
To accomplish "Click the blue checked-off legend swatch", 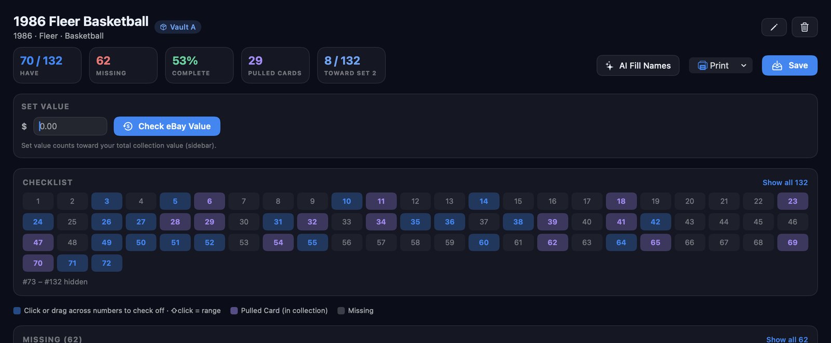I will click(x=17, y=310).
